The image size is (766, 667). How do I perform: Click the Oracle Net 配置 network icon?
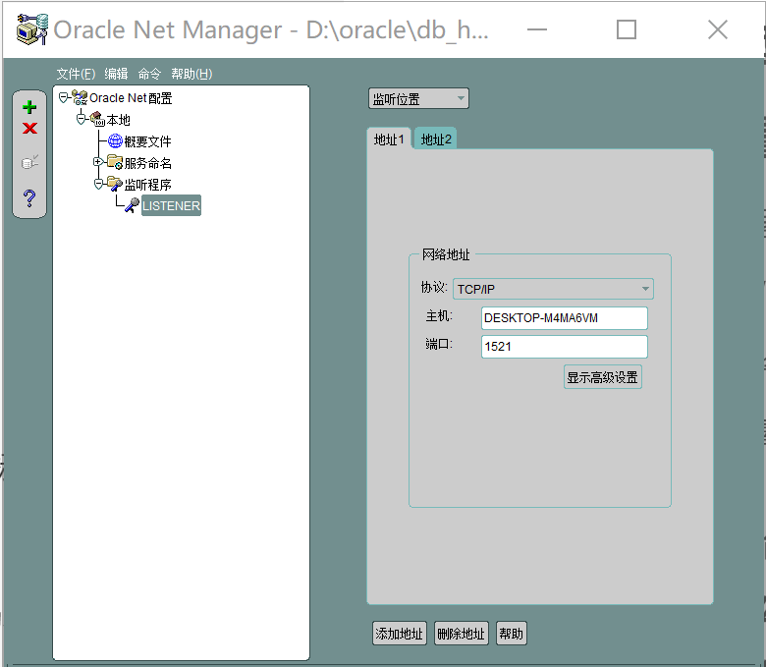[x=81, y=97]
